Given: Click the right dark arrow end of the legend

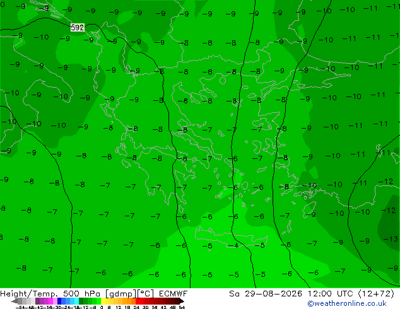Looking at the screenshot, I should (x=182, y=301).
